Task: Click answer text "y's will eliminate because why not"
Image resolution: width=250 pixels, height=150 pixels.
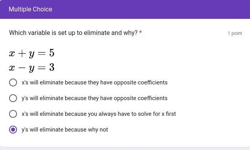Action: (65, 130)
